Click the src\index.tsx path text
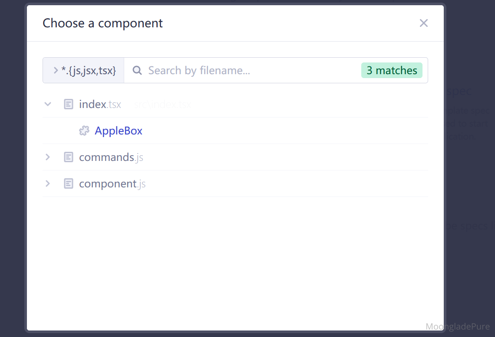This screenshot has height=337, width=495. (x=162, y=105)
